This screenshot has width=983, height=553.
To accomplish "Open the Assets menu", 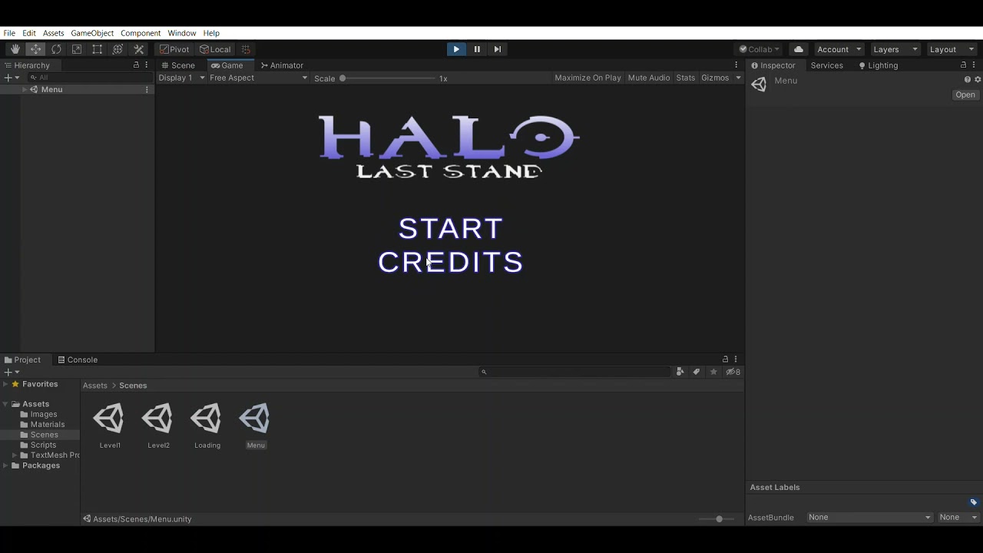I will point(54,33).
